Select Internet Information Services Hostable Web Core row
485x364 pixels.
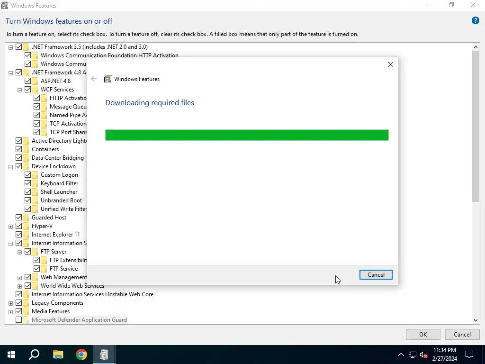click(x=92, y=294)
